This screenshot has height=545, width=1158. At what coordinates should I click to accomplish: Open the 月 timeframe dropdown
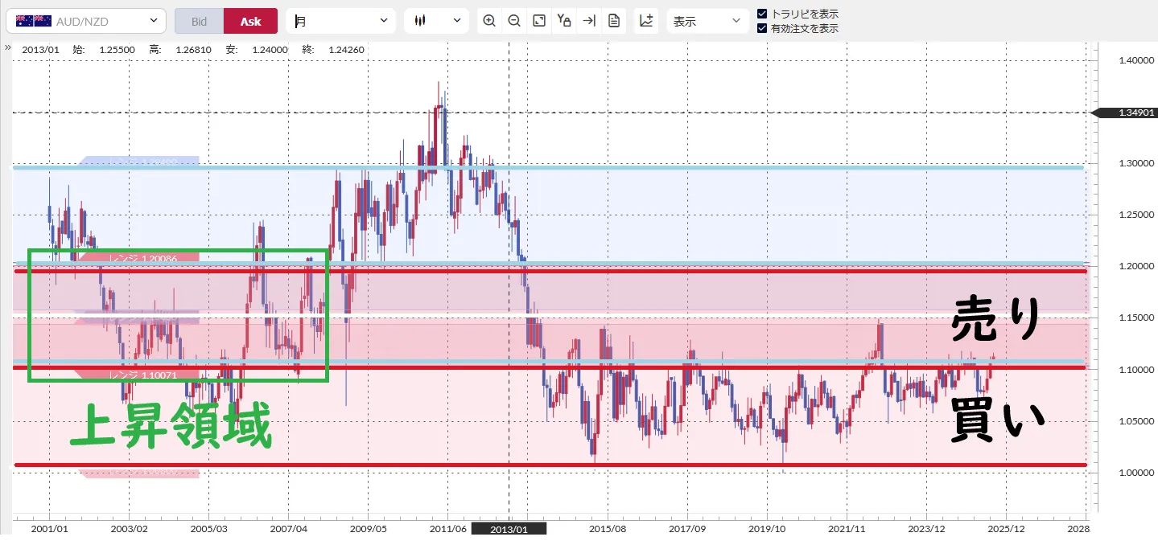(x=340, y=21)
